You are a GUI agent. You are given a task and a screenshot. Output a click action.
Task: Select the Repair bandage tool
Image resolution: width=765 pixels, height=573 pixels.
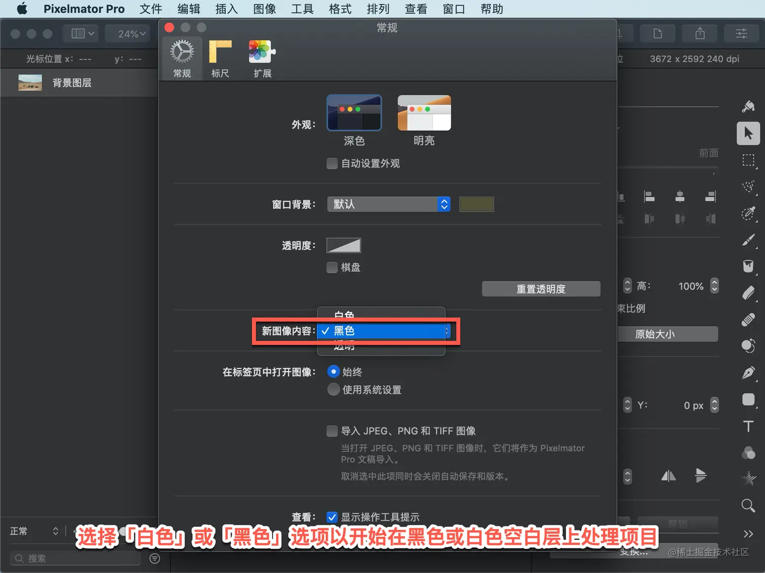(x=748, y=320)
